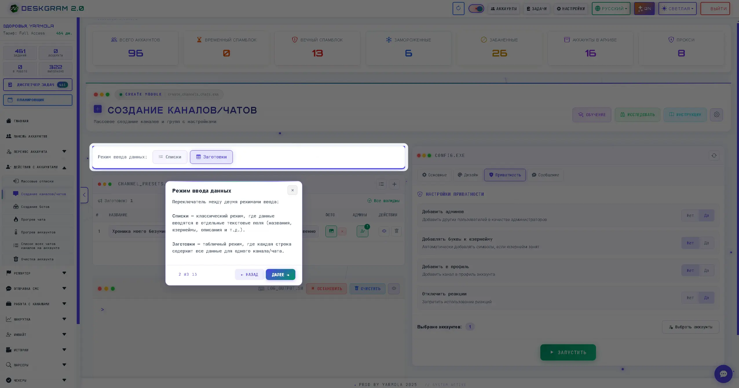Open Очистка аккаунта item
This screenshot has width=739, height=388.
37,259
